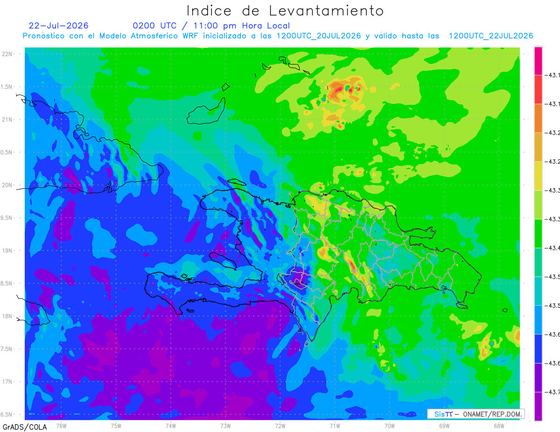Click the 22N latitude label

[x=8, y=54]
